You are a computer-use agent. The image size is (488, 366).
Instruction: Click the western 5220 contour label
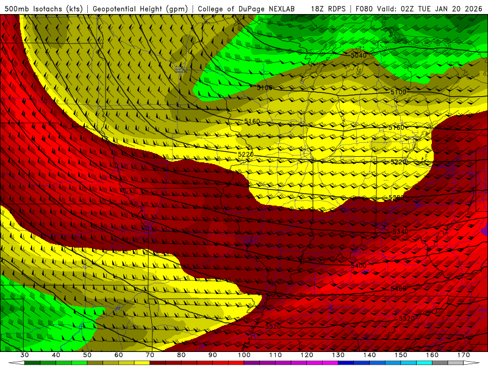[246, 154]
